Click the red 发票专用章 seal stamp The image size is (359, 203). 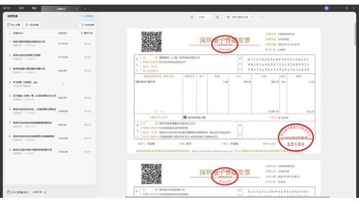(x=295, y=137)
